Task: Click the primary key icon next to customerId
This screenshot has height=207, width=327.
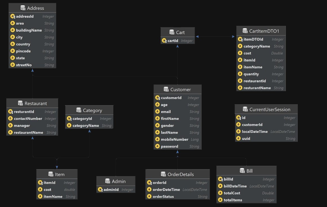Action: [158, 98]
